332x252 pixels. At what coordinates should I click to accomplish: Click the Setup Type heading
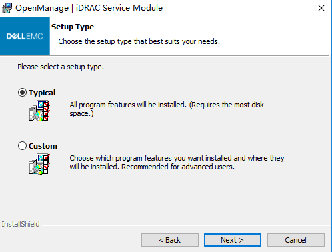(x=73, y=27)
